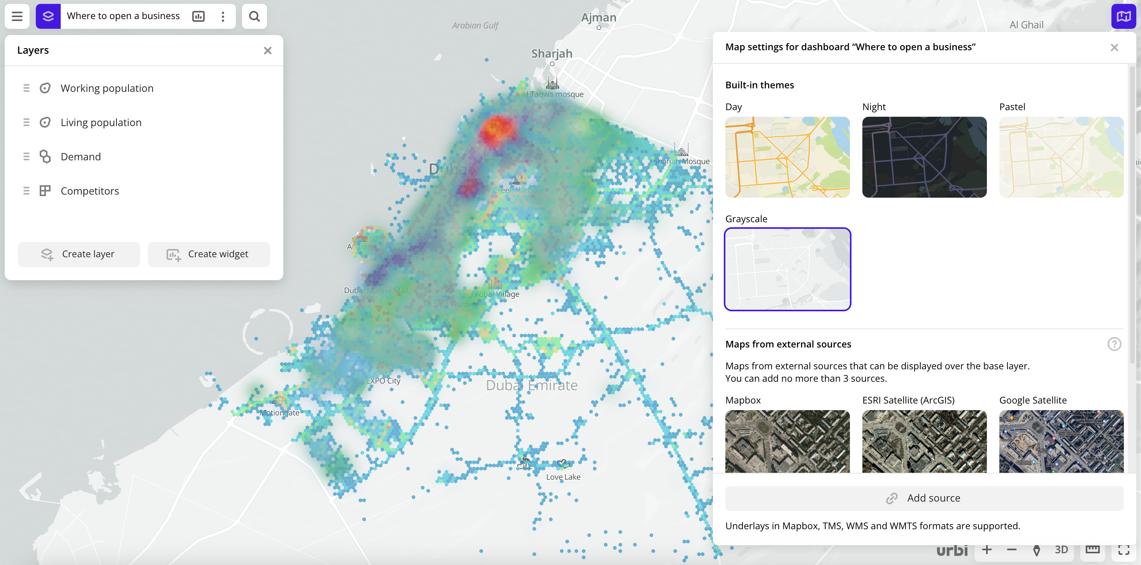Select the Pastel built-in map theme
The image size is (1141, 565).
tap(1060, 156)
